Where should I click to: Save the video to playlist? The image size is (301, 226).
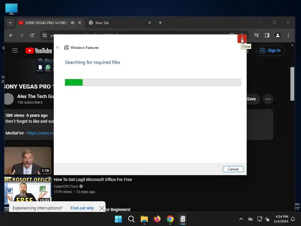coord(253,99)
